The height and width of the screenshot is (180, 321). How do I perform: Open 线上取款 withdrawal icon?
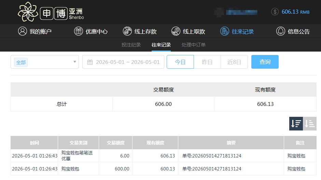click(176, 31)
